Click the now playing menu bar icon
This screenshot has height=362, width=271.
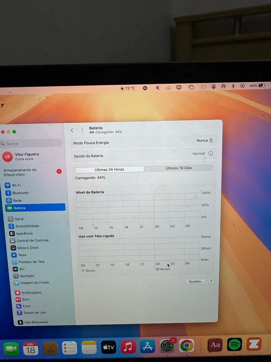(x=242, y=86)
